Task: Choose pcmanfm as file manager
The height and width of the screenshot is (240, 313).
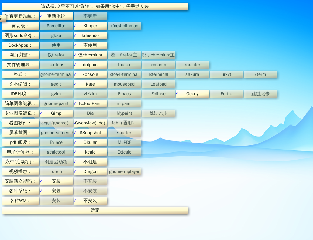Action: pos(158,65)
